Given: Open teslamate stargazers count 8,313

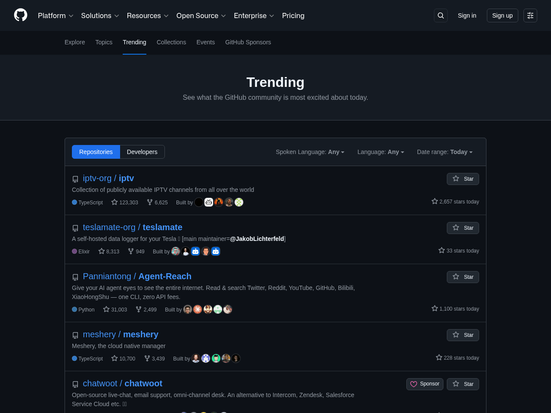Looking at the screenshot, I should (109, 251).
